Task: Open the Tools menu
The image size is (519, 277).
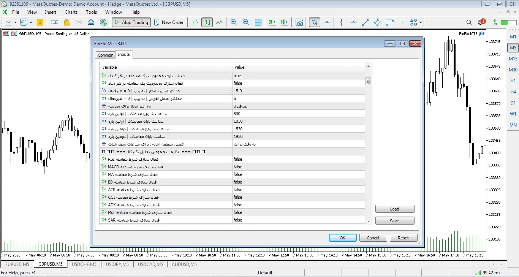Action: [92, 12]
